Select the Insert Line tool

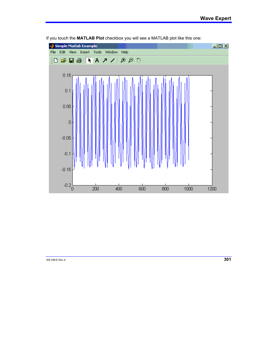[112, 60]
